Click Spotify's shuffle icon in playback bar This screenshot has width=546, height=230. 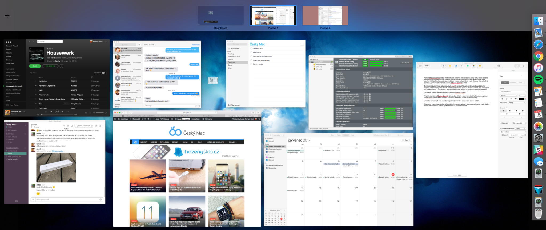(46, 112)
